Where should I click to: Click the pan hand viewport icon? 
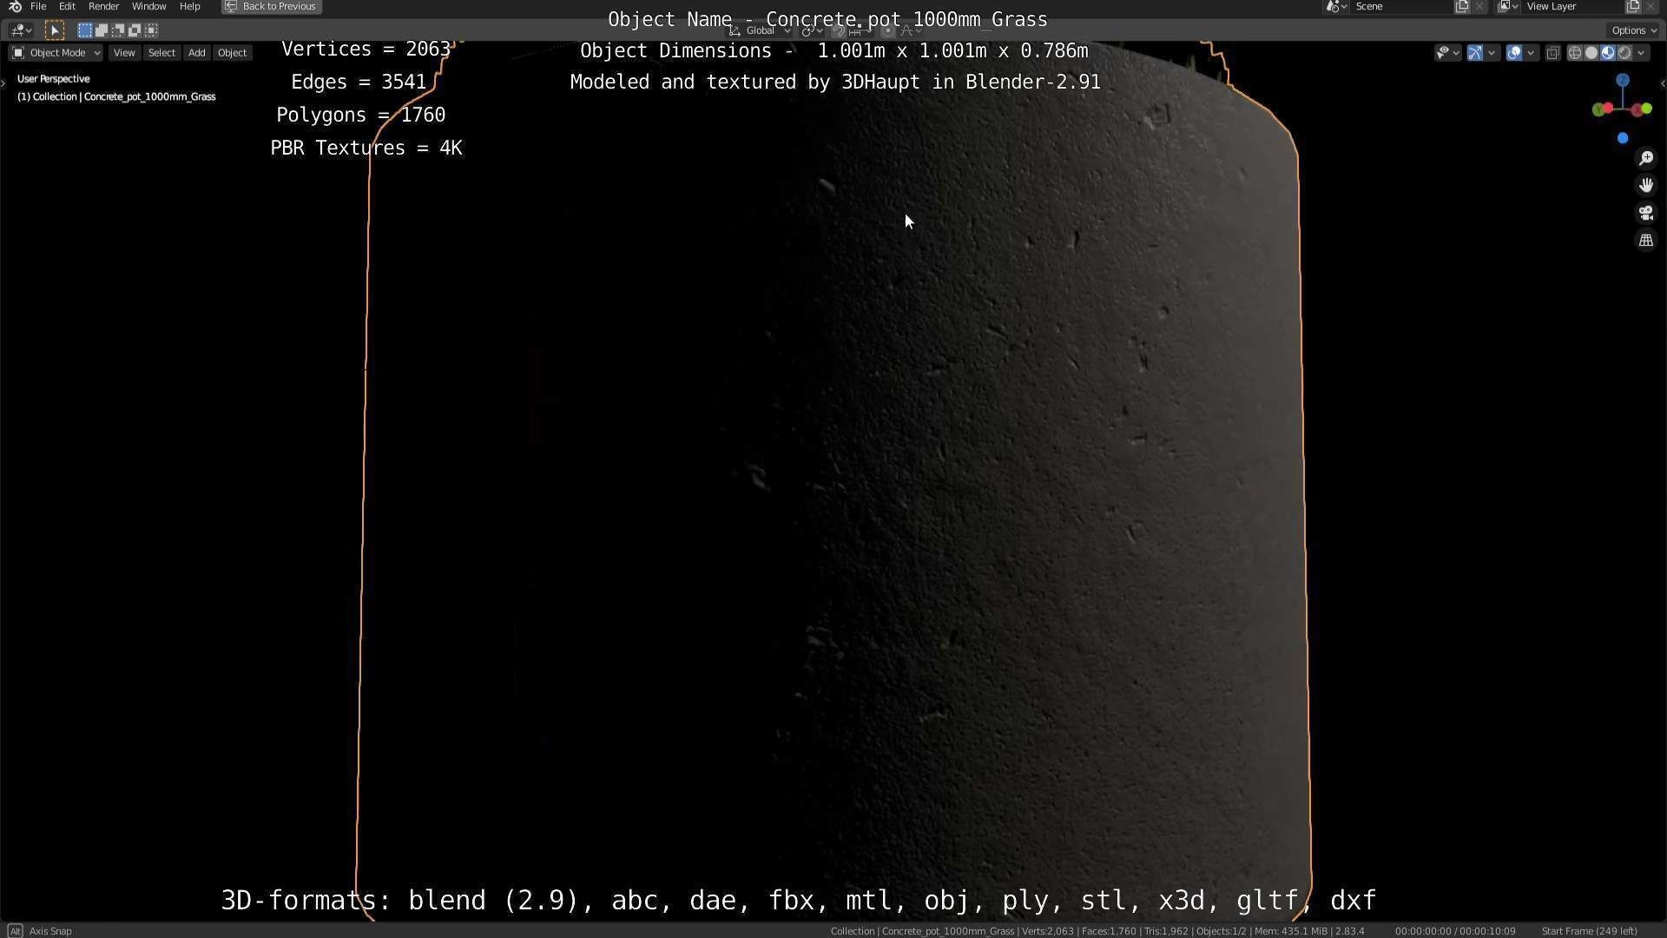point(1646,185)
